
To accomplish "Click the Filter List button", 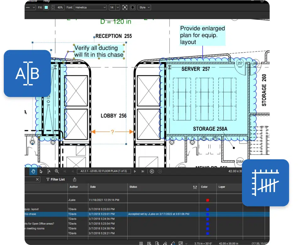I will [56, 179].
